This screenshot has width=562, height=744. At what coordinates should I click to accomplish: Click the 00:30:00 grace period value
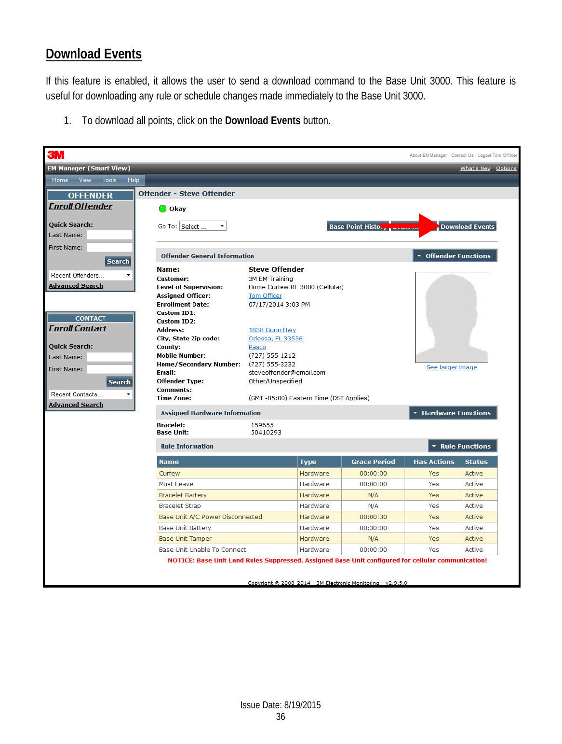pos(373,528)
